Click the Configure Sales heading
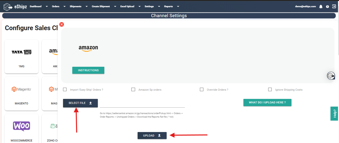 tap(31, 28)
